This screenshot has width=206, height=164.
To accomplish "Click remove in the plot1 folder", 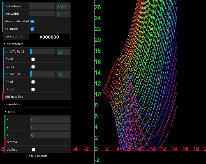I will coord(12,142).
